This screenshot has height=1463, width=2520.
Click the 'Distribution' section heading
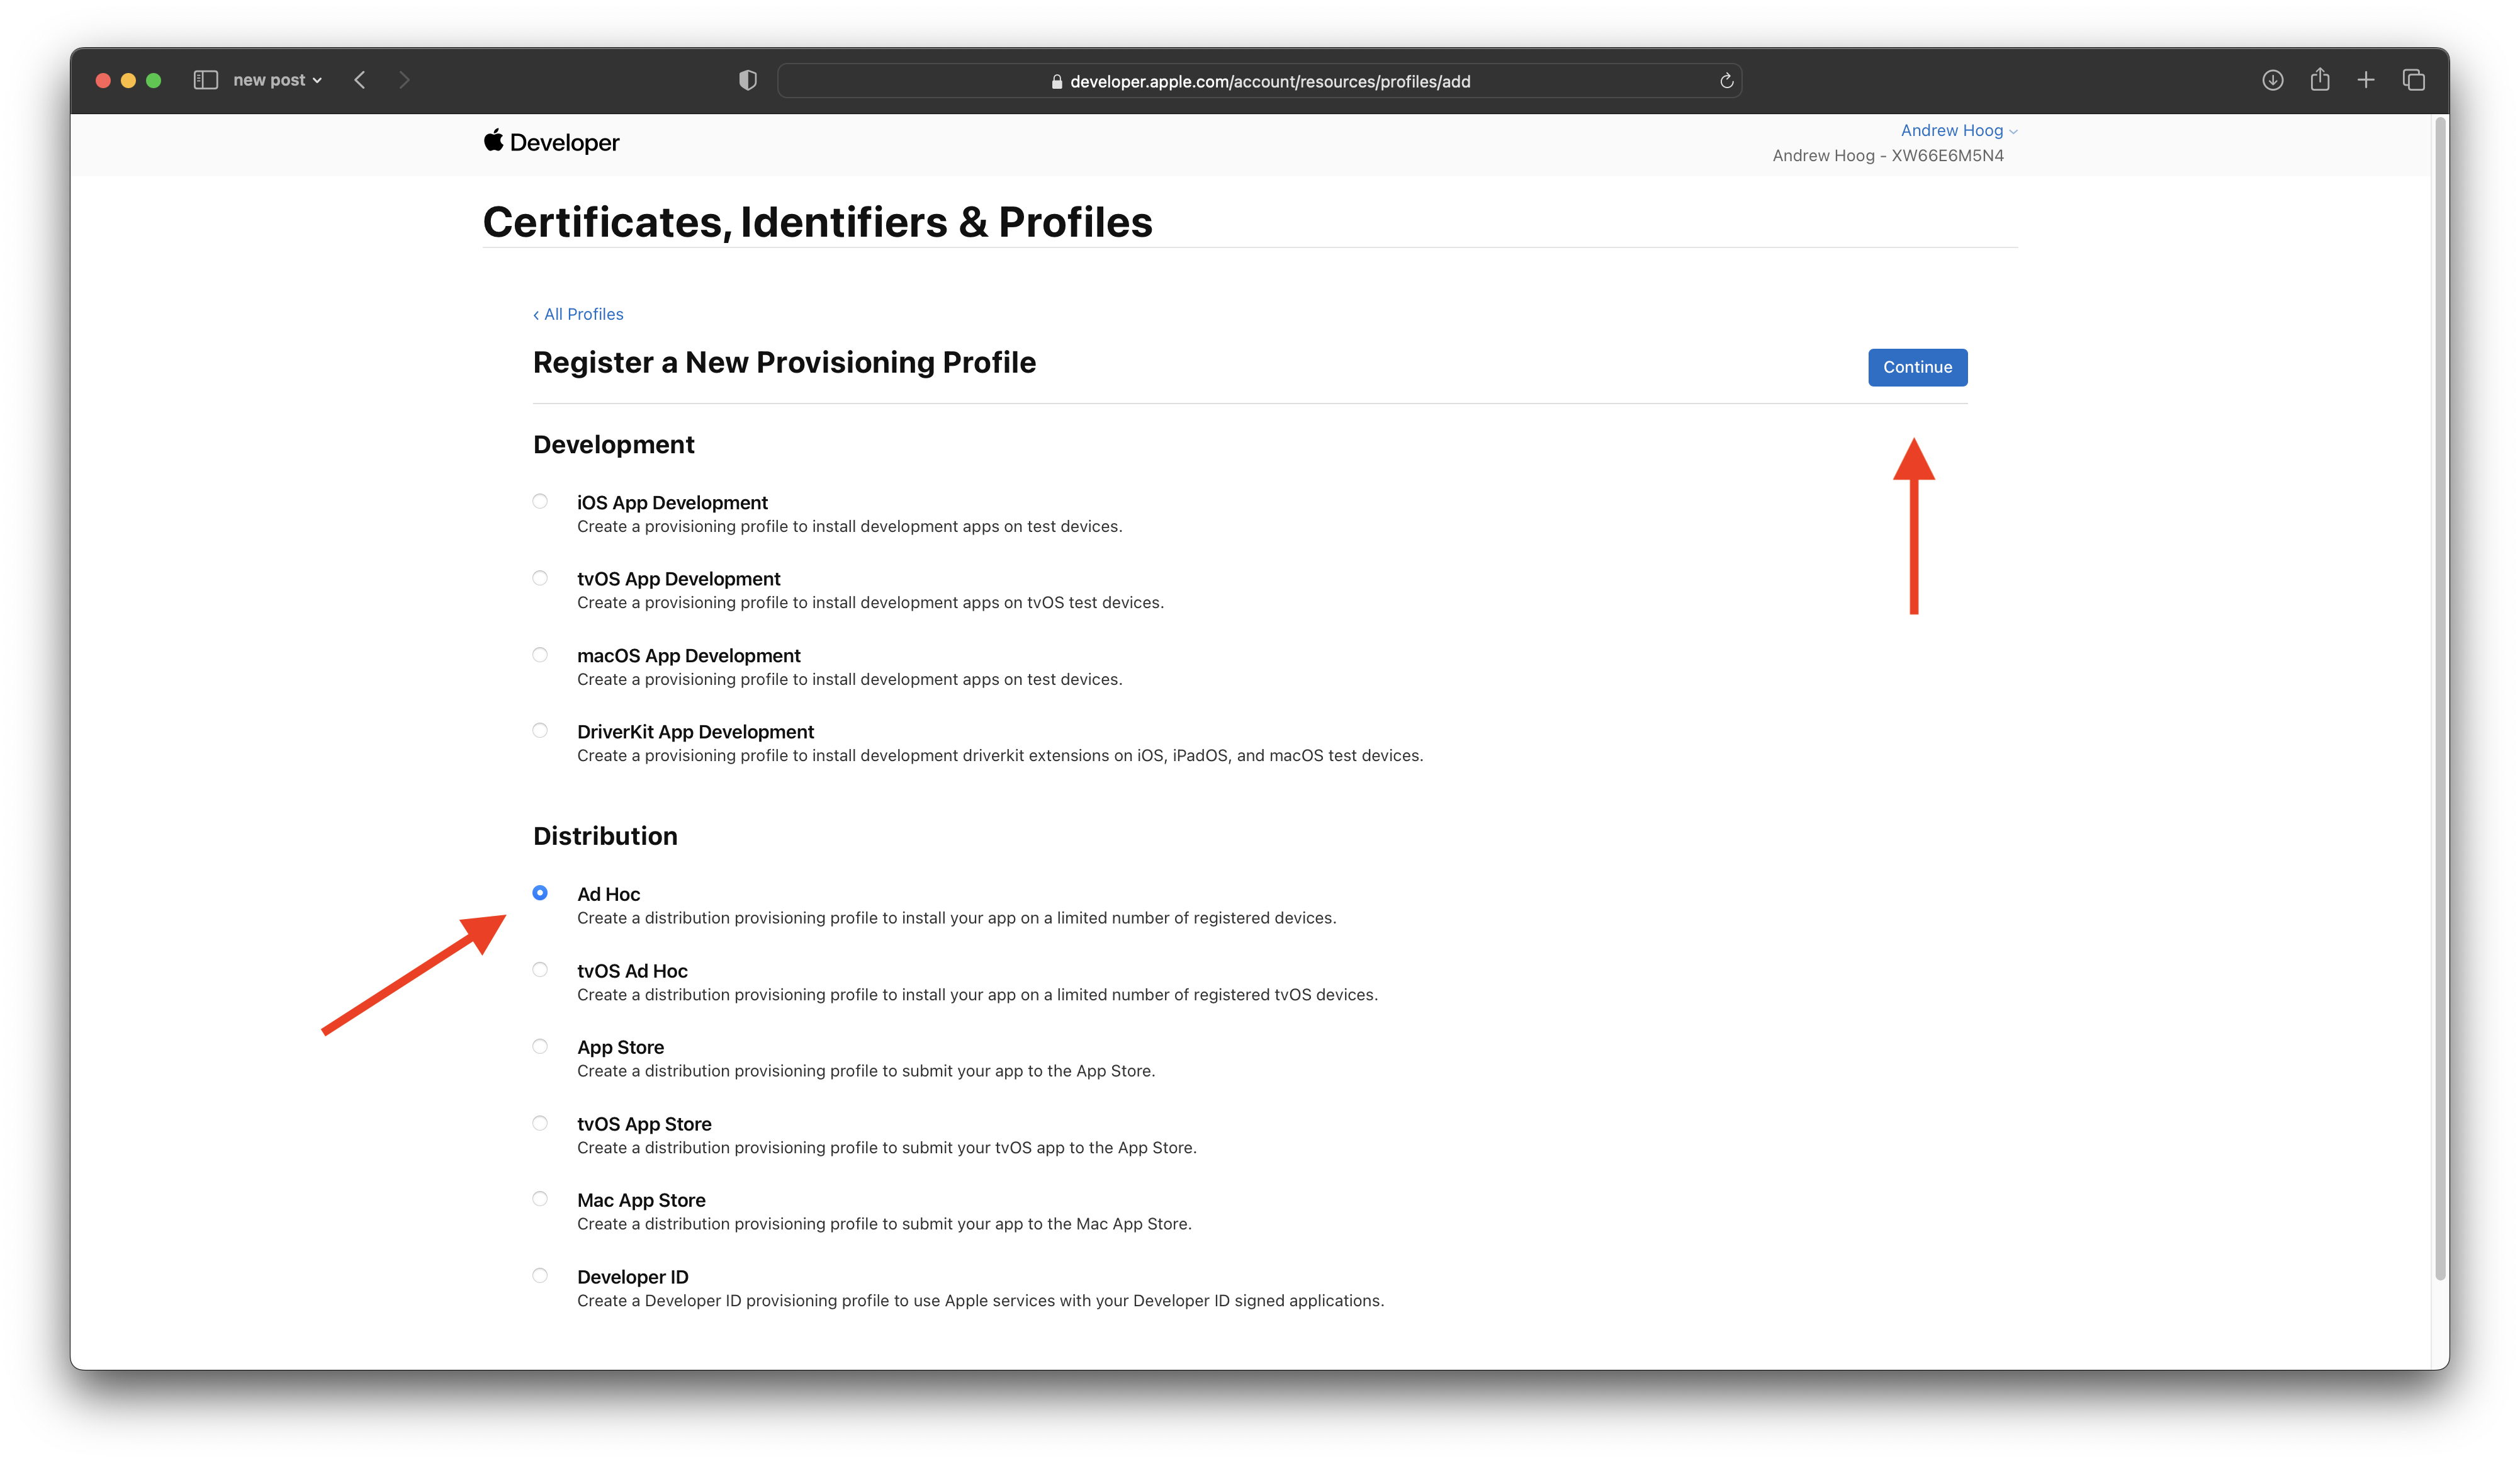tap(605, 836)
